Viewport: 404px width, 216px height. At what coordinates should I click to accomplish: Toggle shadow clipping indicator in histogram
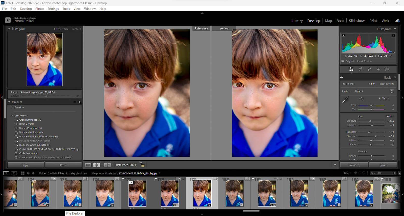pyautogui.click(x=343, y=36)
